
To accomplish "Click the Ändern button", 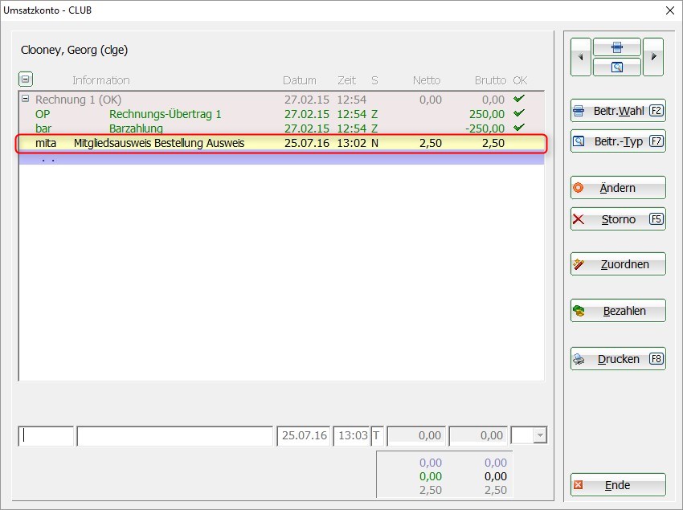I will (618, 188).
